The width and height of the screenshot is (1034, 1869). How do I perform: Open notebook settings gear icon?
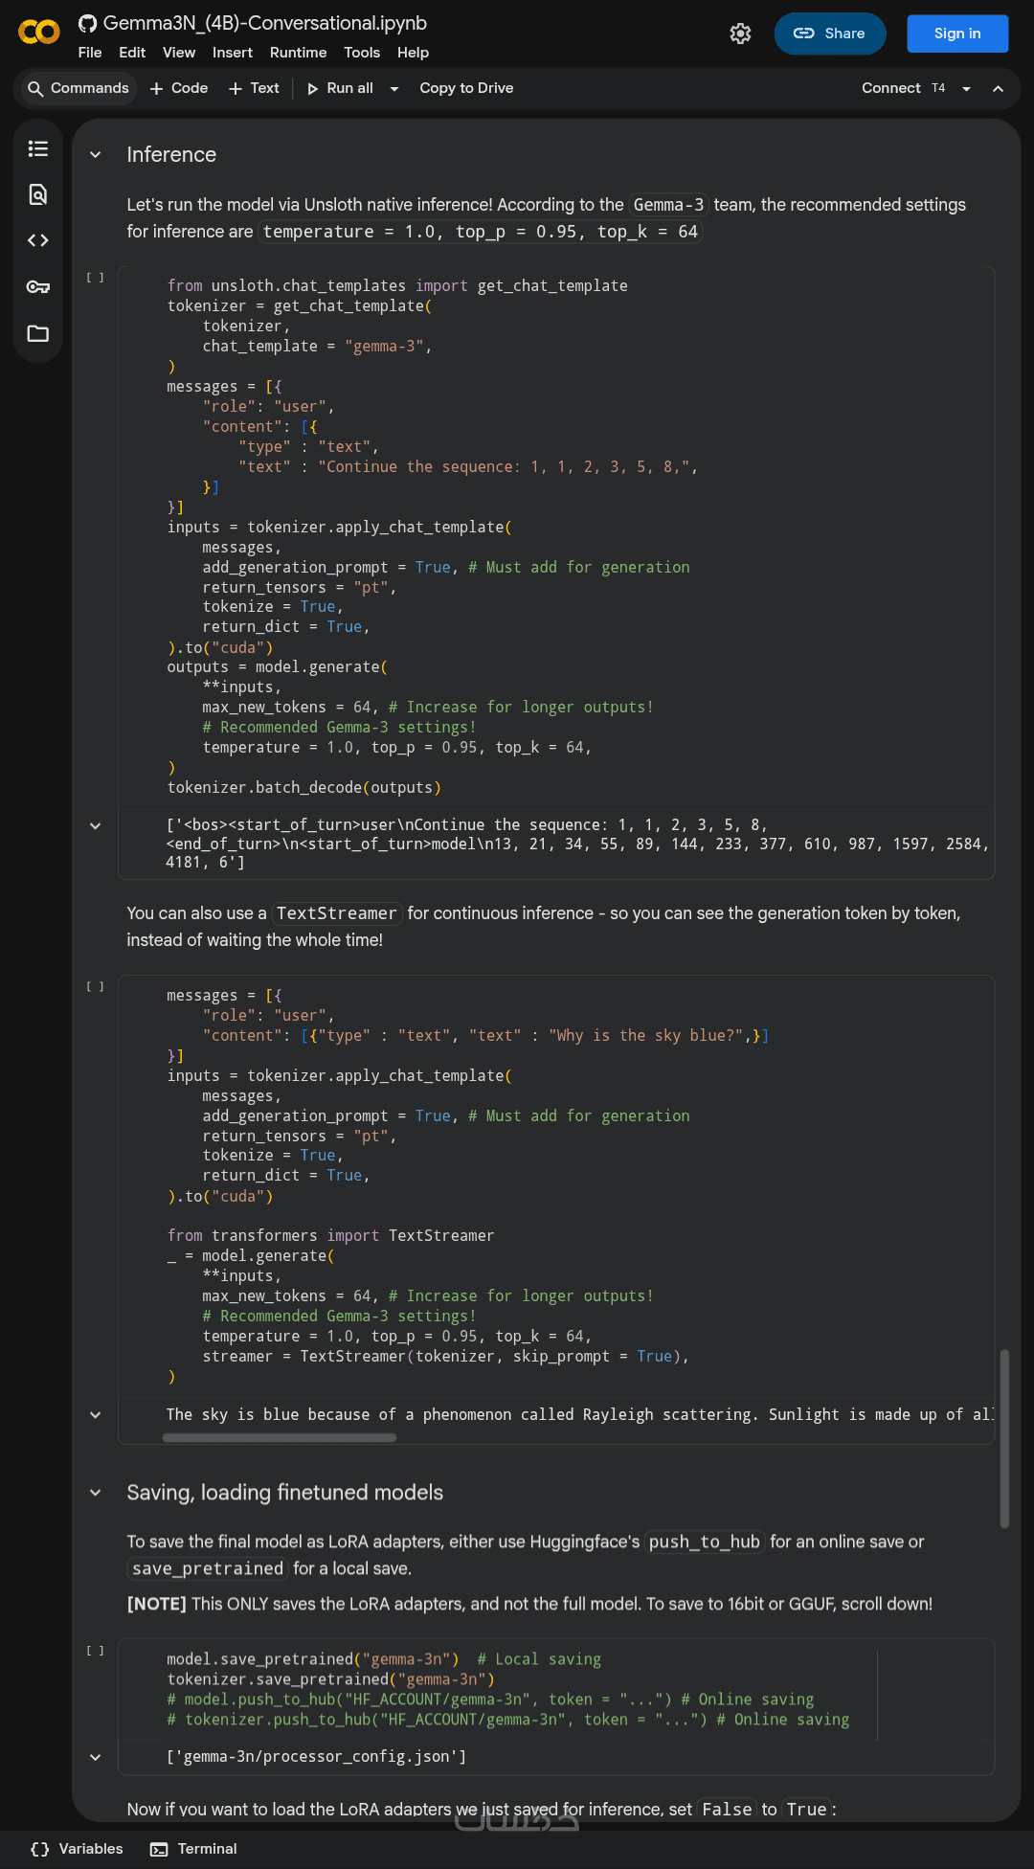click(x=740, y=34)
